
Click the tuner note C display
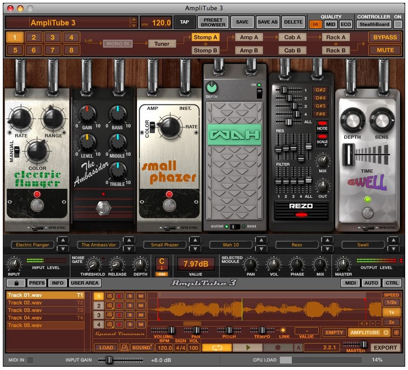pyautogui.click(x=161, y=263)
